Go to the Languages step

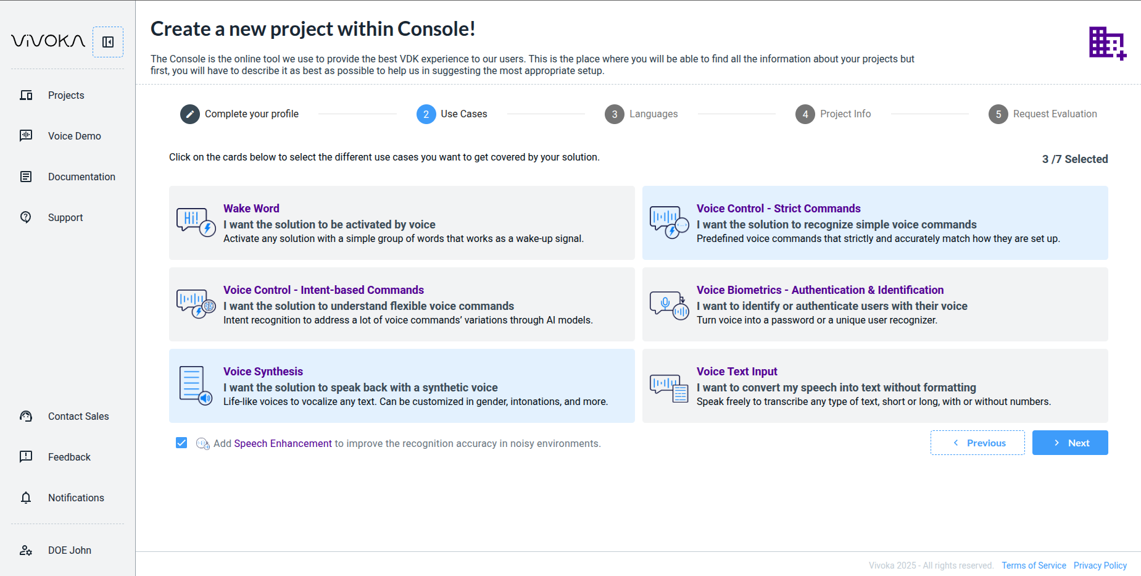click(641, 114)
